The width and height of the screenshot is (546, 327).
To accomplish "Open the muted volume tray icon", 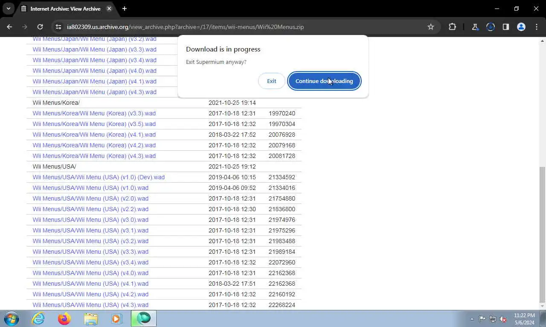I will pyautogui.click(x=503, y=319).
